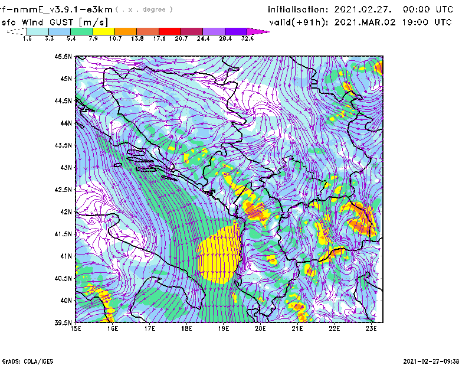Viewport: 472px width, 365px height.
Task: Click the light blue 3.3–5.4 legend swatch
Action: click(60, 31)
